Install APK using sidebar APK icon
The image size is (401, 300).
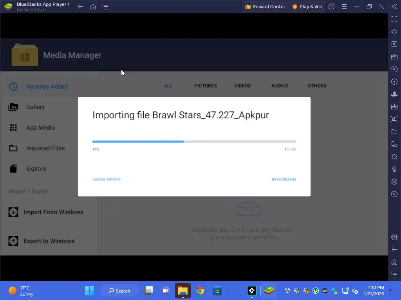click(394, 107)
